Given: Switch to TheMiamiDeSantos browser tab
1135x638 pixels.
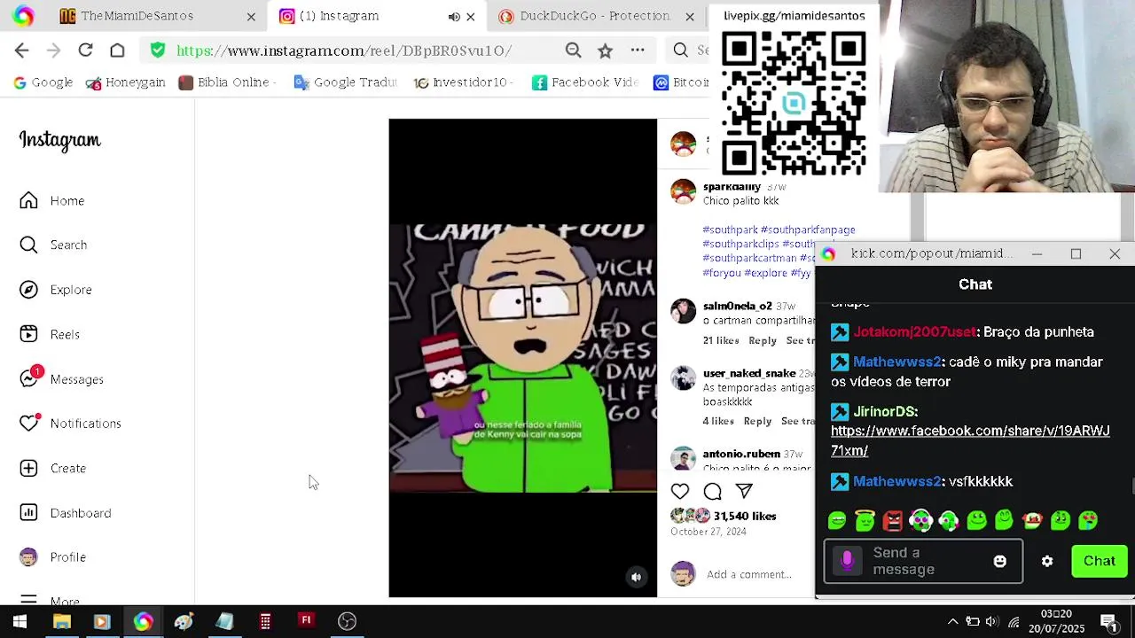Looking at the screenshot, I should coord(137,16).
